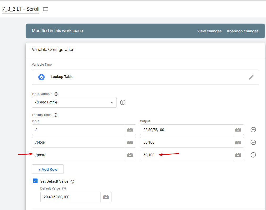Click the help icon next to the Lookup Table label

pyautogui.click(x=55, y=115)
